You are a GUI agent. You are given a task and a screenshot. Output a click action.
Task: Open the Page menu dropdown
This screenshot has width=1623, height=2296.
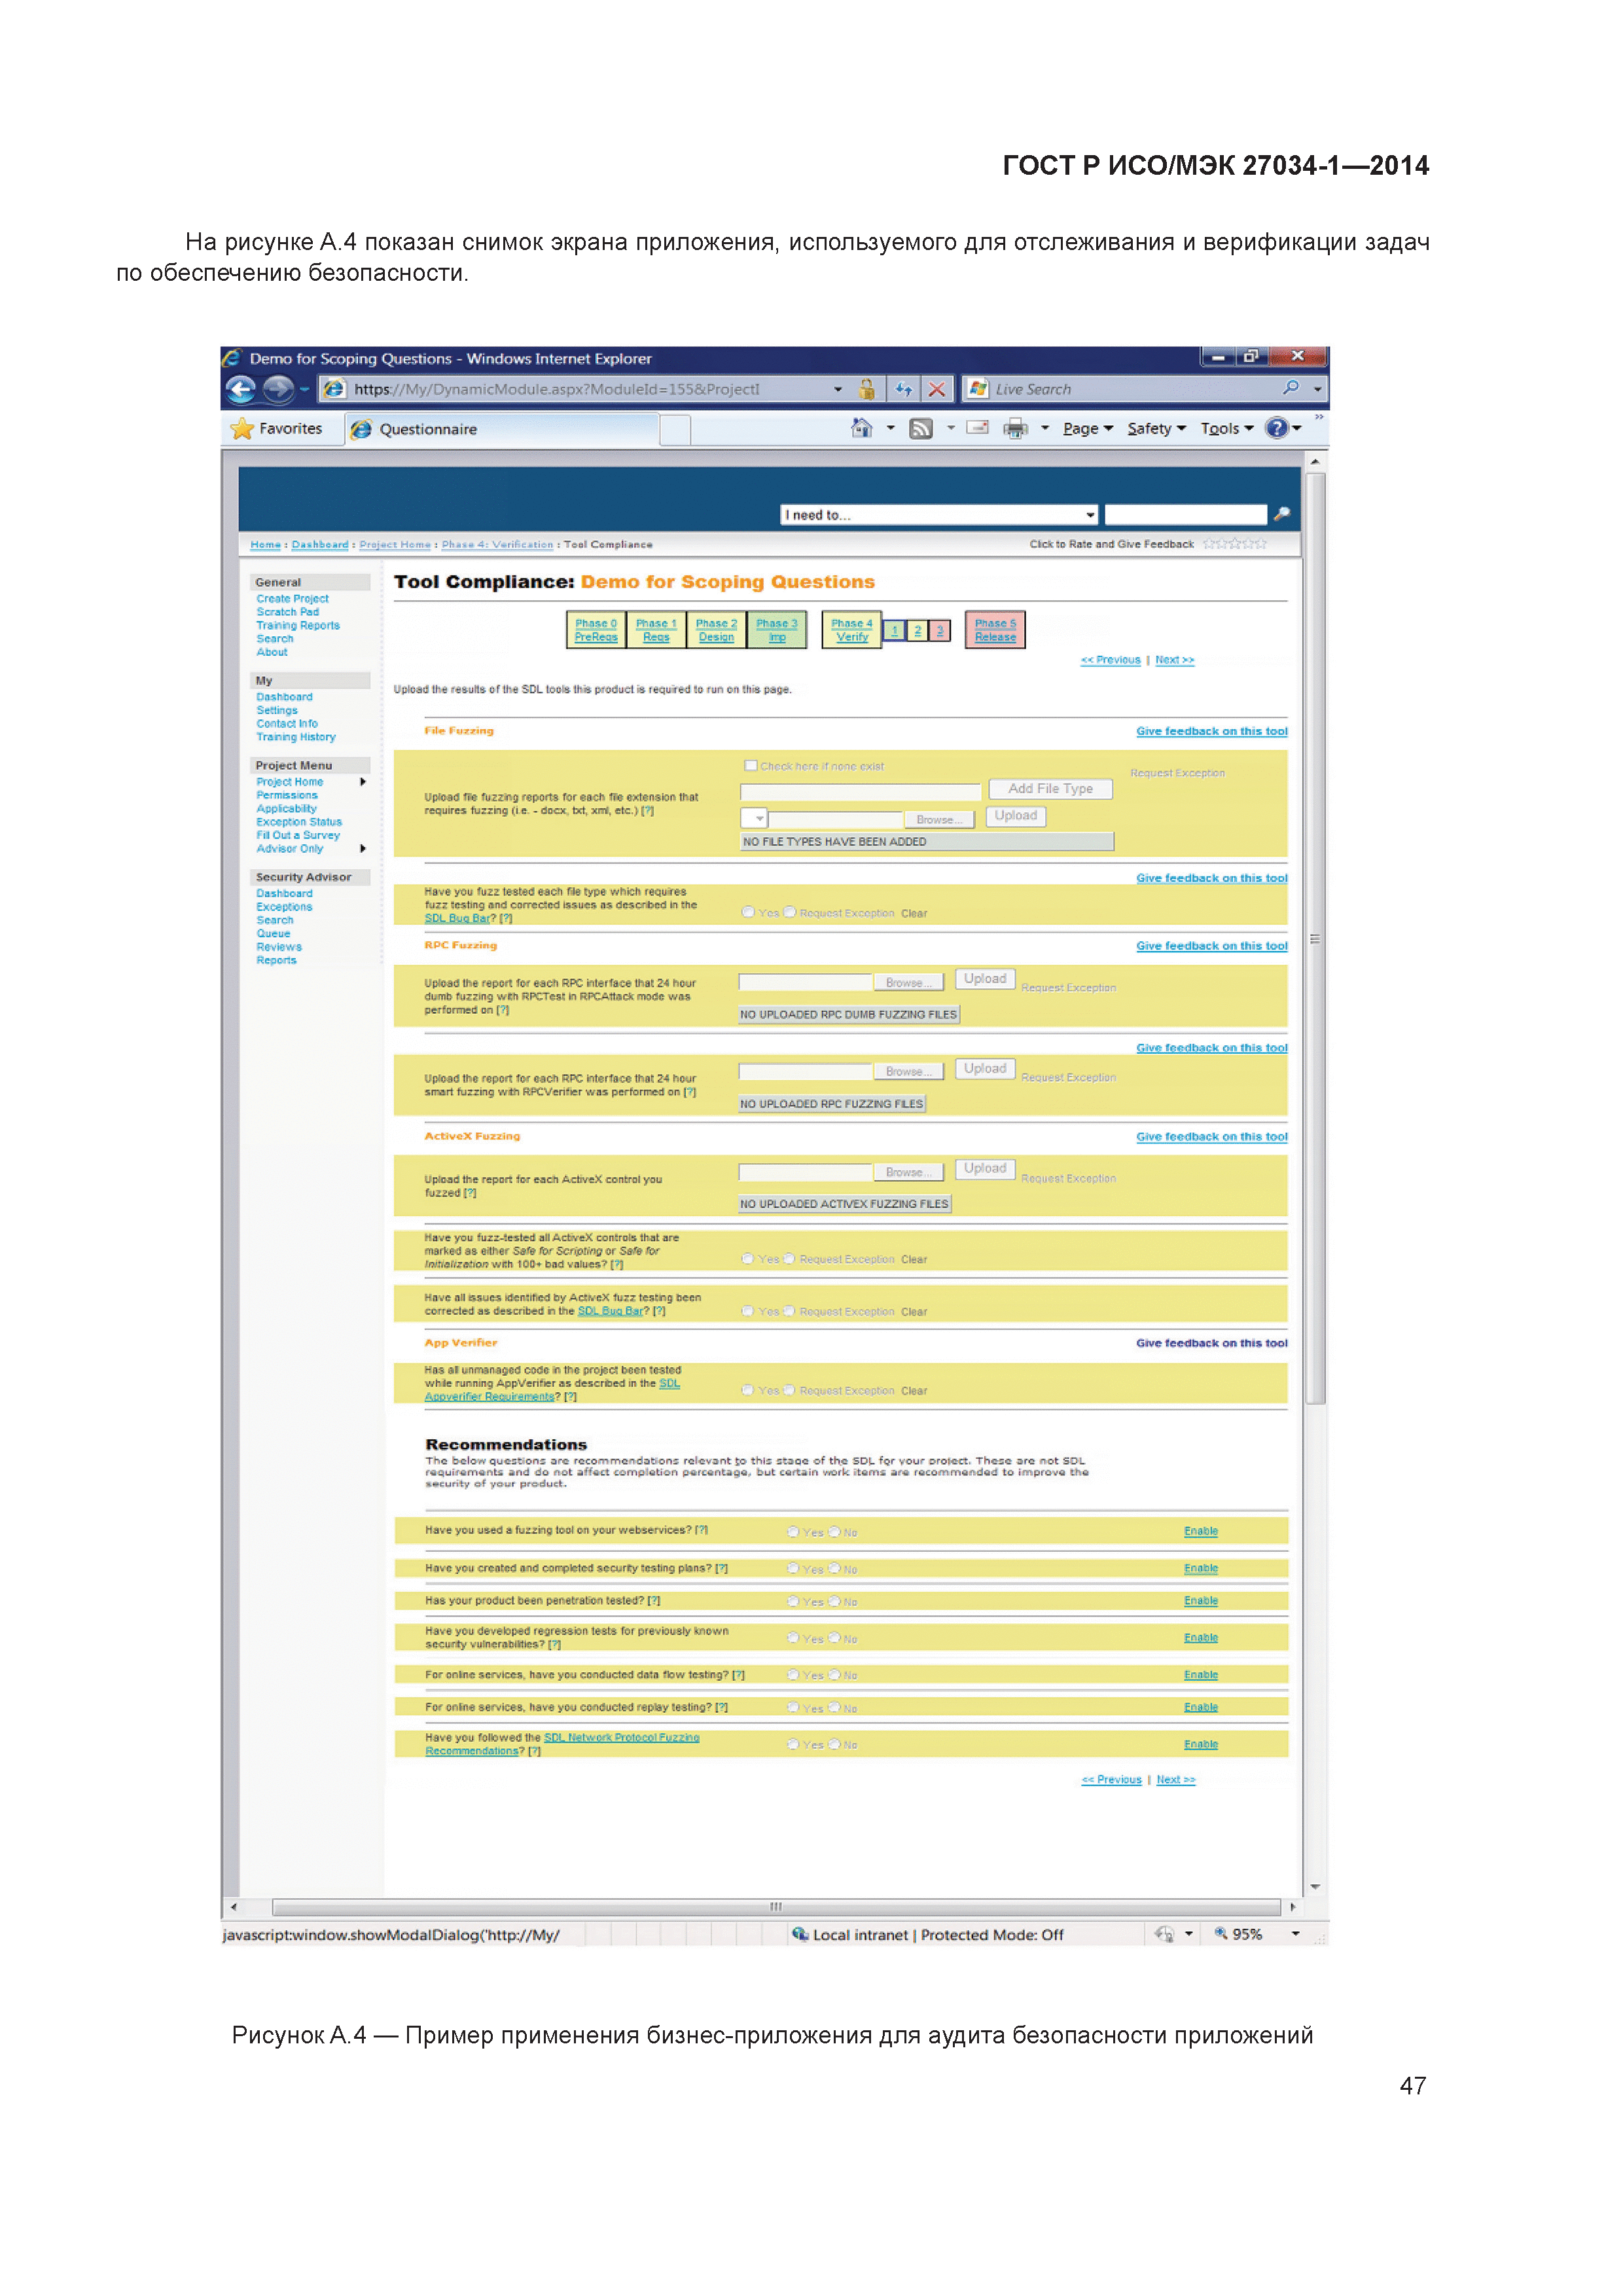click(x=1087, y=429)
